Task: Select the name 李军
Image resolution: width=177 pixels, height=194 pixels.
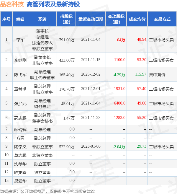Action: [20, 40]
